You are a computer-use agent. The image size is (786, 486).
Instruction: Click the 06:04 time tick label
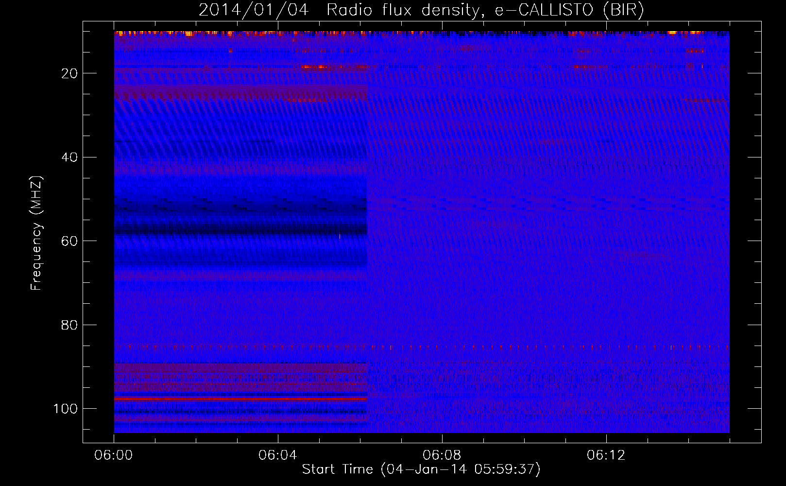tap(278, 455)
